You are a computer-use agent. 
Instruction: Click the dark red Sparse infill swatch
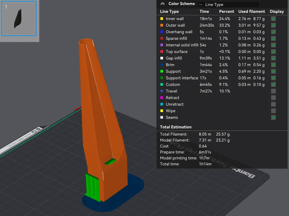click(x=162, y=38)
